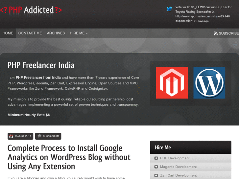Open the Magento Development link

tap(178, 167)
